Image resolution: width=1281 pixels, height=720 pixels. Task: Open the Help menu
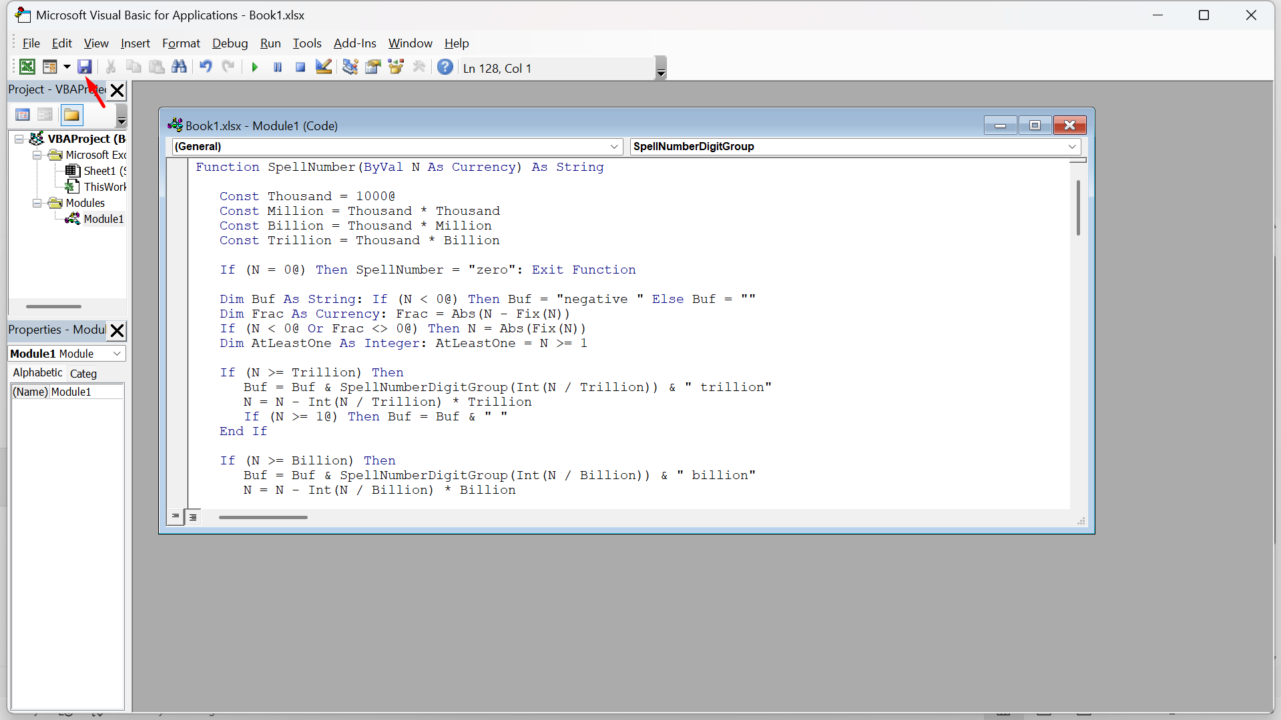[x=457, y=43]
